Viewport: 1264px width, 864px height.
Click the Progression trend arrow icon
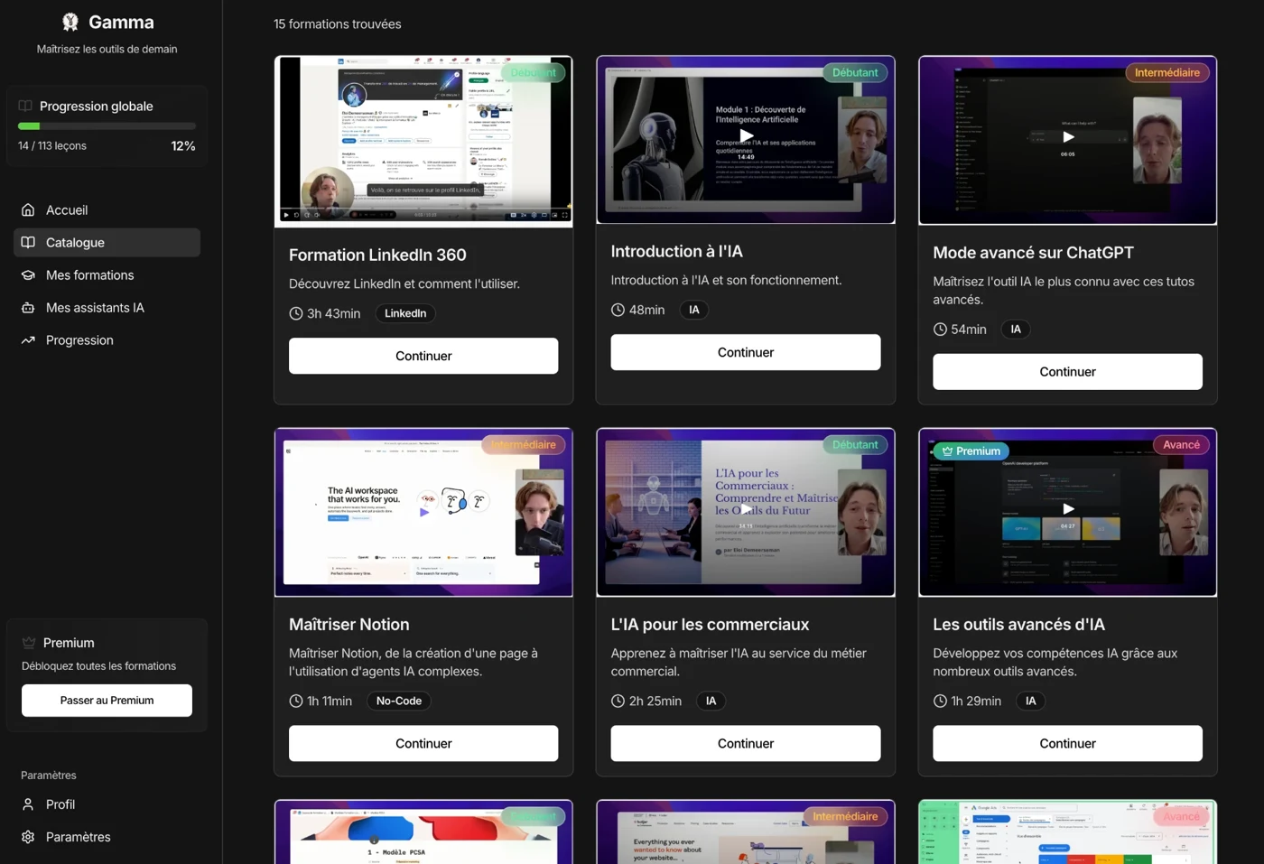pyautogui.click(x=28, y=339)
